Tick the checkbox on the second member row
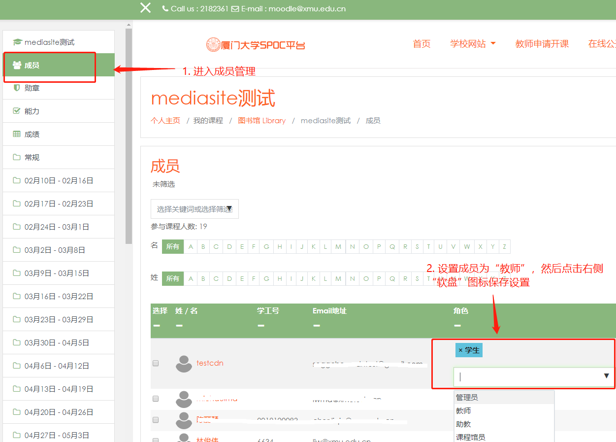Screen dimensions: 616x442 156,398
